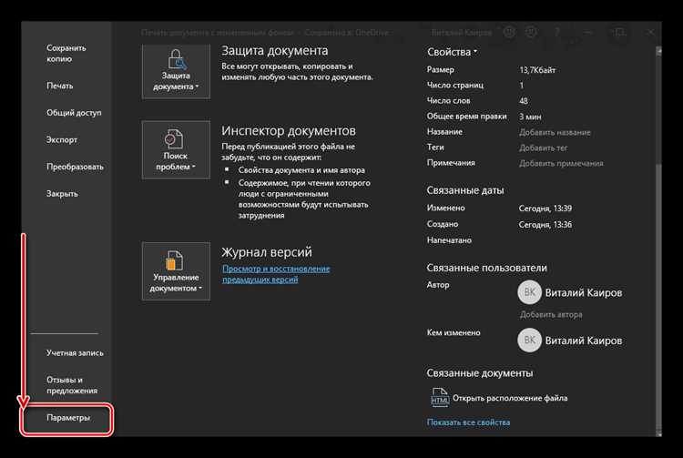The image size is (683, 458).
Task: Click the smiley feedback icon in title bar
Action: (x=509, y=32)
